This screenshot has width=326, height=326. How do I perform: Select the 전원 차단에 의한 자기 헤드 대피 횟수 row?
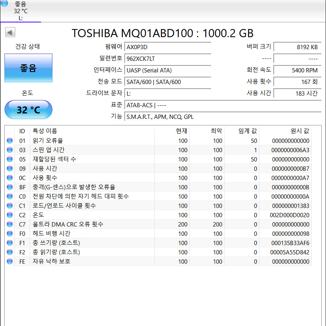point(158,196)
